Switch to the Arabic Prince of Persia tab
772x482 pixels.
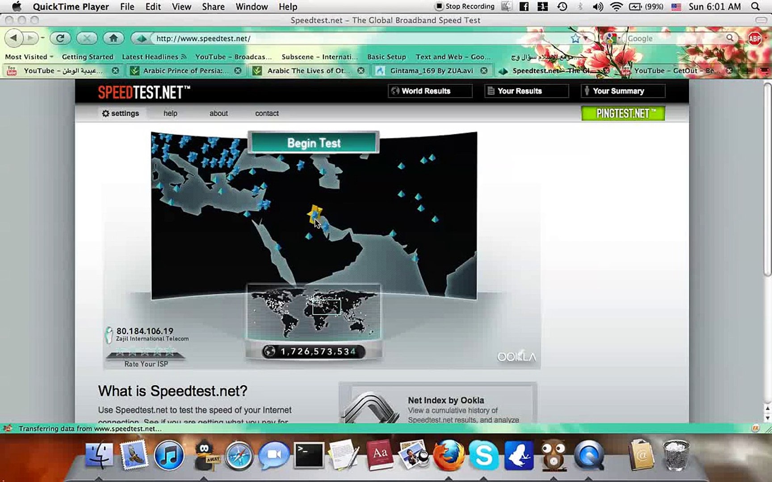click(185, 71)
